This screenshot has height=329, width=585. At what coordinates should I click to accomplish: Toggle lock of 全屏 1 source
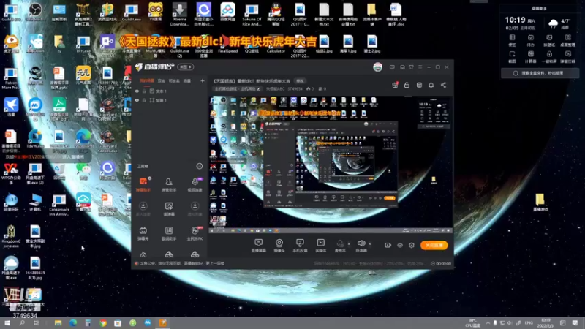pyautogui.click(x=144, y=100)
